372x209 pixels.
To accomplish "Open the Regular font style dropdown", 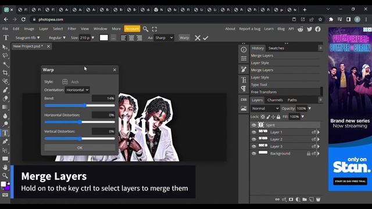I will pyautogui.click(x=57, y=38).
